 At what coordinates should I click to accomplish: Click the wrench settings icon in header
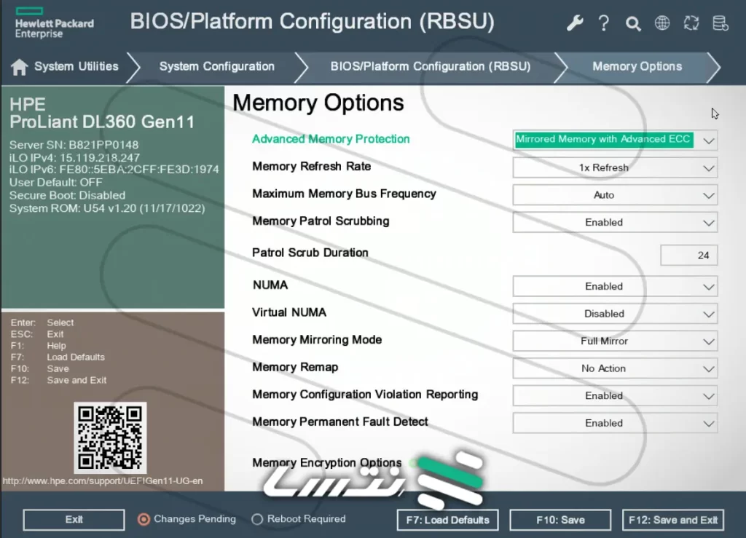point(575,23)
